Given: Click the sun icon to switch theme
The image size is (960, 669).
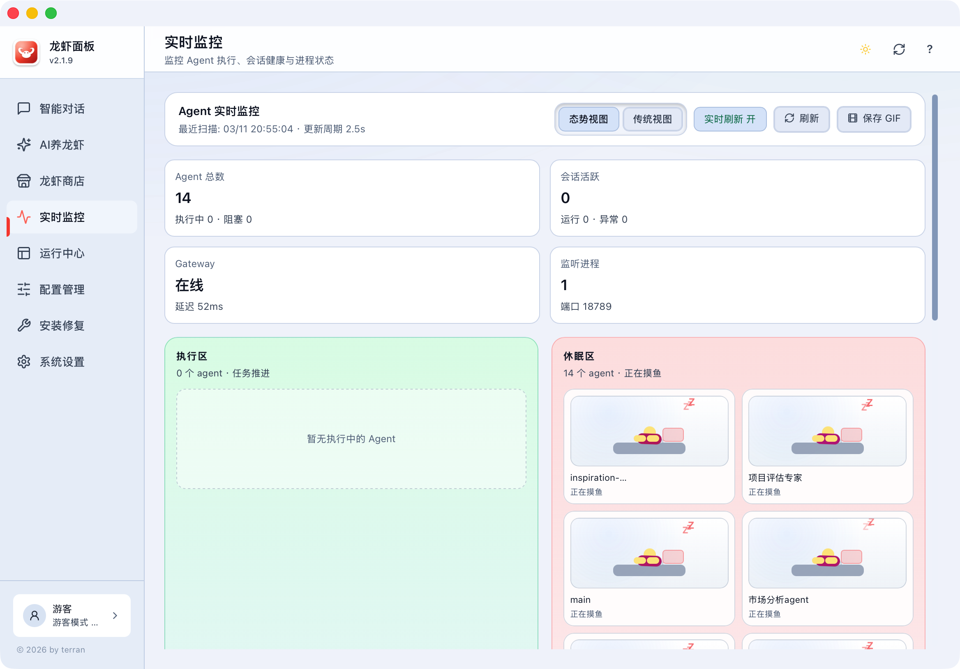Looking at the screenshot, I should (x=865, y=49).
